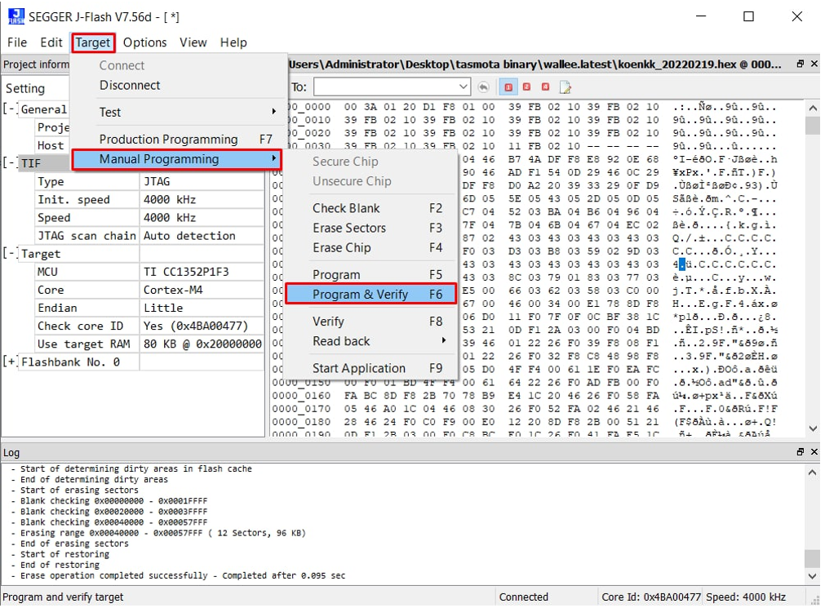This screenshot has width=825, height=608.
Task: Click the 'Erase operation completed successfully' log line
Action: click(183, 575)
